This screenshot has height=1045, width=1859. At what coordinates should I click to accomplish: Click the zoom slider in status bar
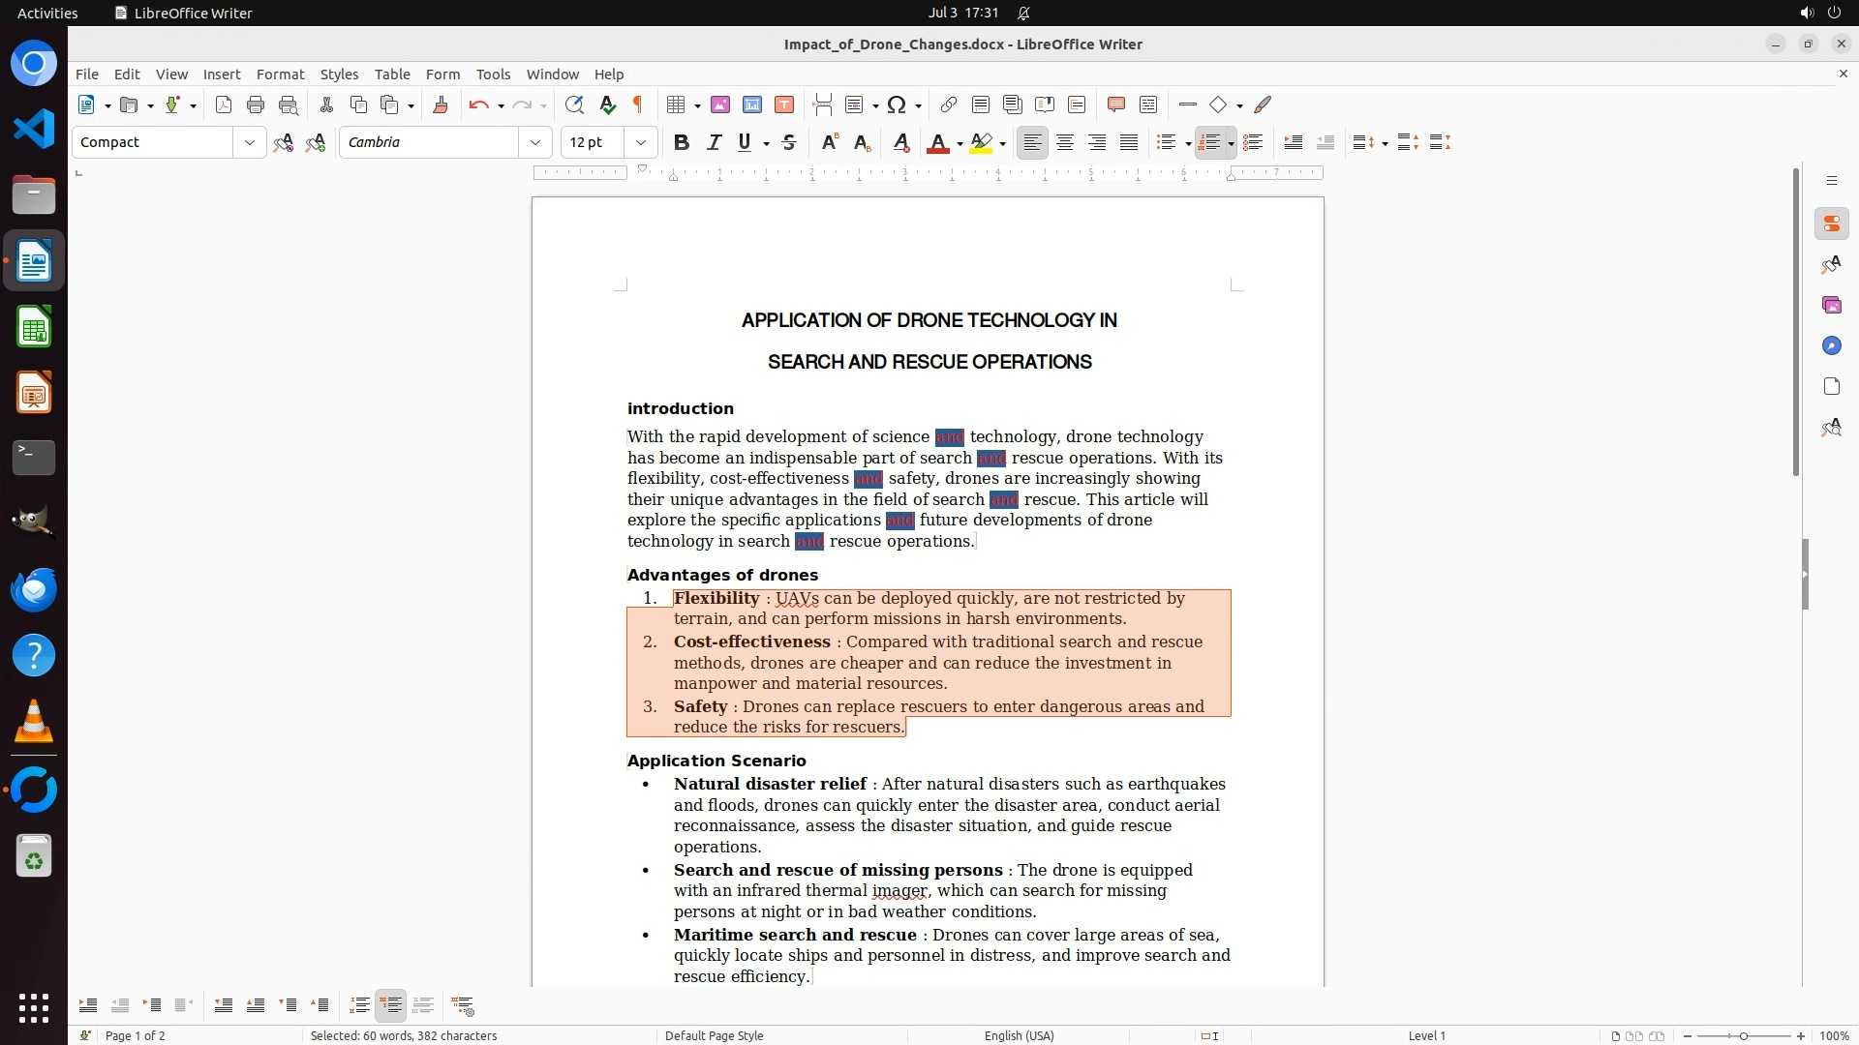tap(1743, 1035)
